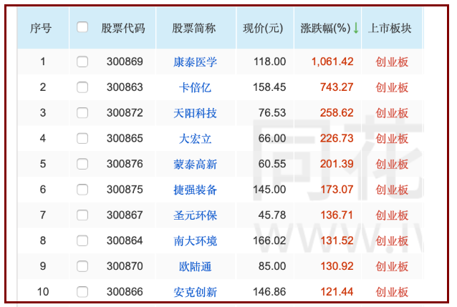Tick the checkbox for stock 300870
Viewport: 457px width, 307px height.
pyautogui.click(x=82, y=266)
